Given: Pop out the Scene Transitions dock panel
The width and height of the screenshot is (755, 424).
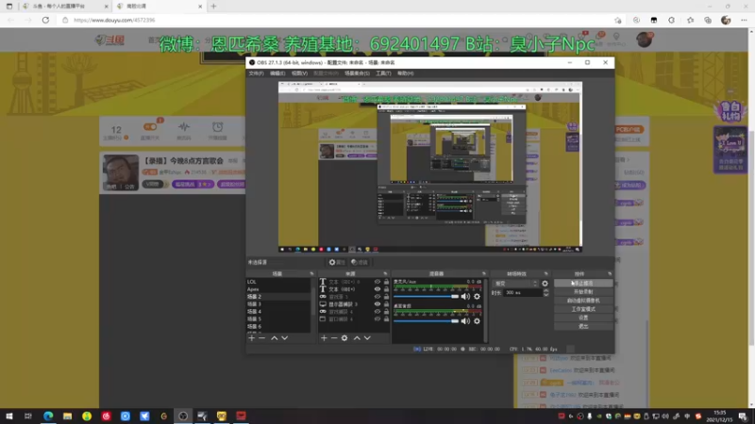Looking at the screenshot, I should click(x=545, y=273).
